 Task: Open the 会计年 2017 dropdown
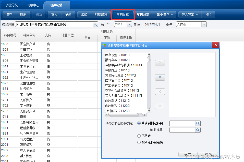(x=129, y=24)
